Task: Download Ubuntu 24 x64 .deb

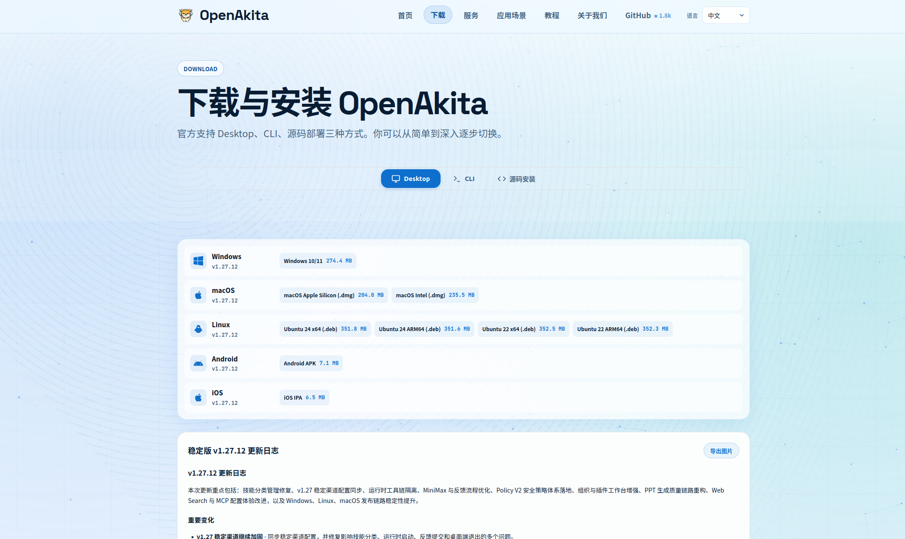Action: point(325,329)
